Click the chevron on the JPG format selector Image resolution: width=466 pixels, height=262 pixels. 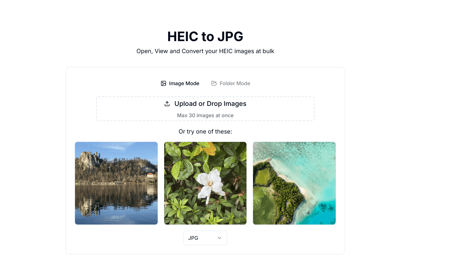point(219,238)
